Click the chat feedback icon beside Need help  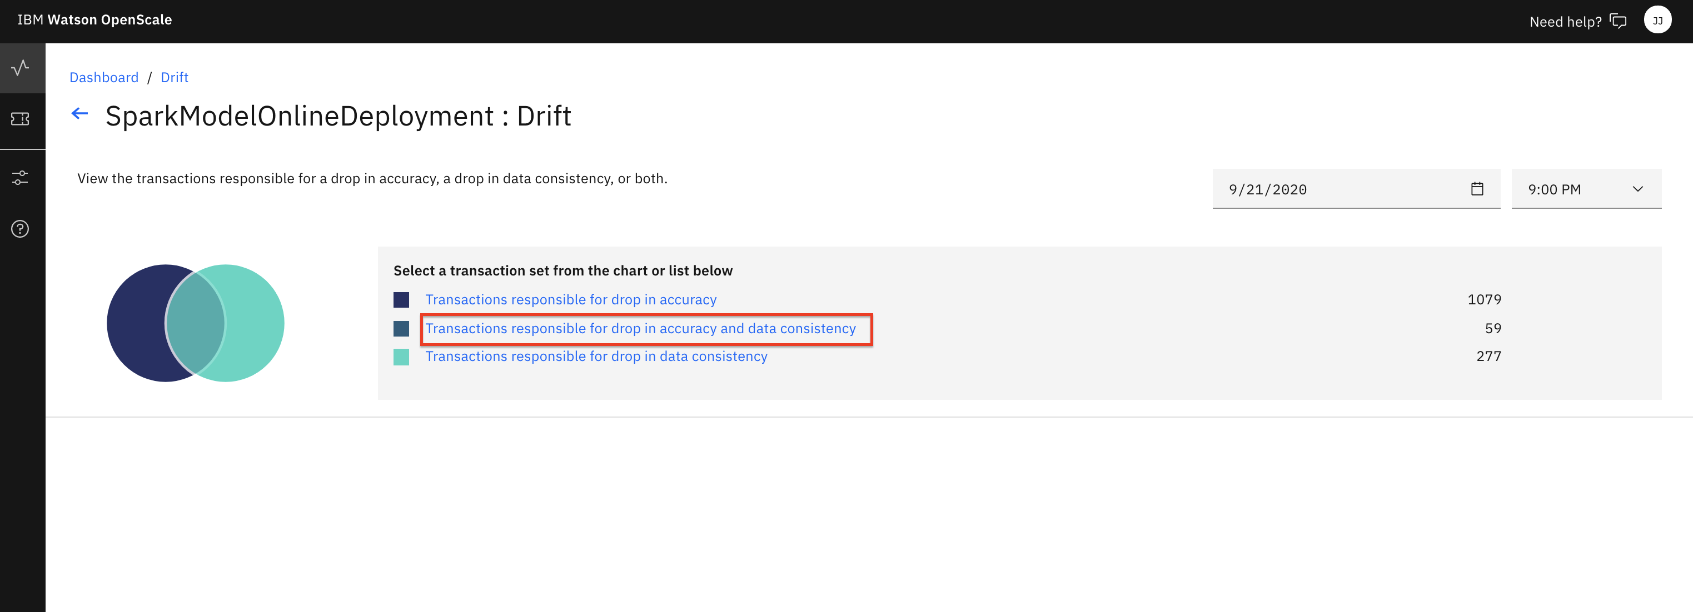coord(1618,21)
